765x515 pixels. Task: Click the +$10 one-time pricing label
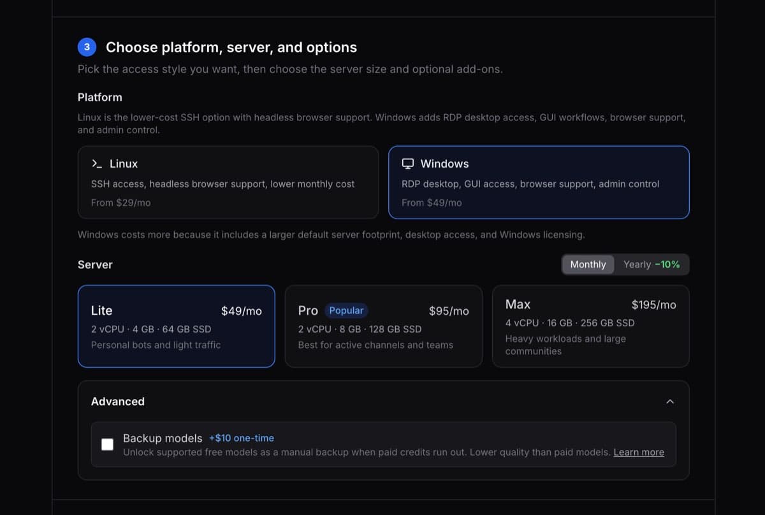coord(242,438)
